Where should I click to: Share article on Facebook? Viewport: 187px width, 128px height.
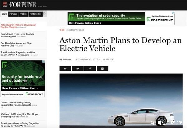[x=90, y=69]
